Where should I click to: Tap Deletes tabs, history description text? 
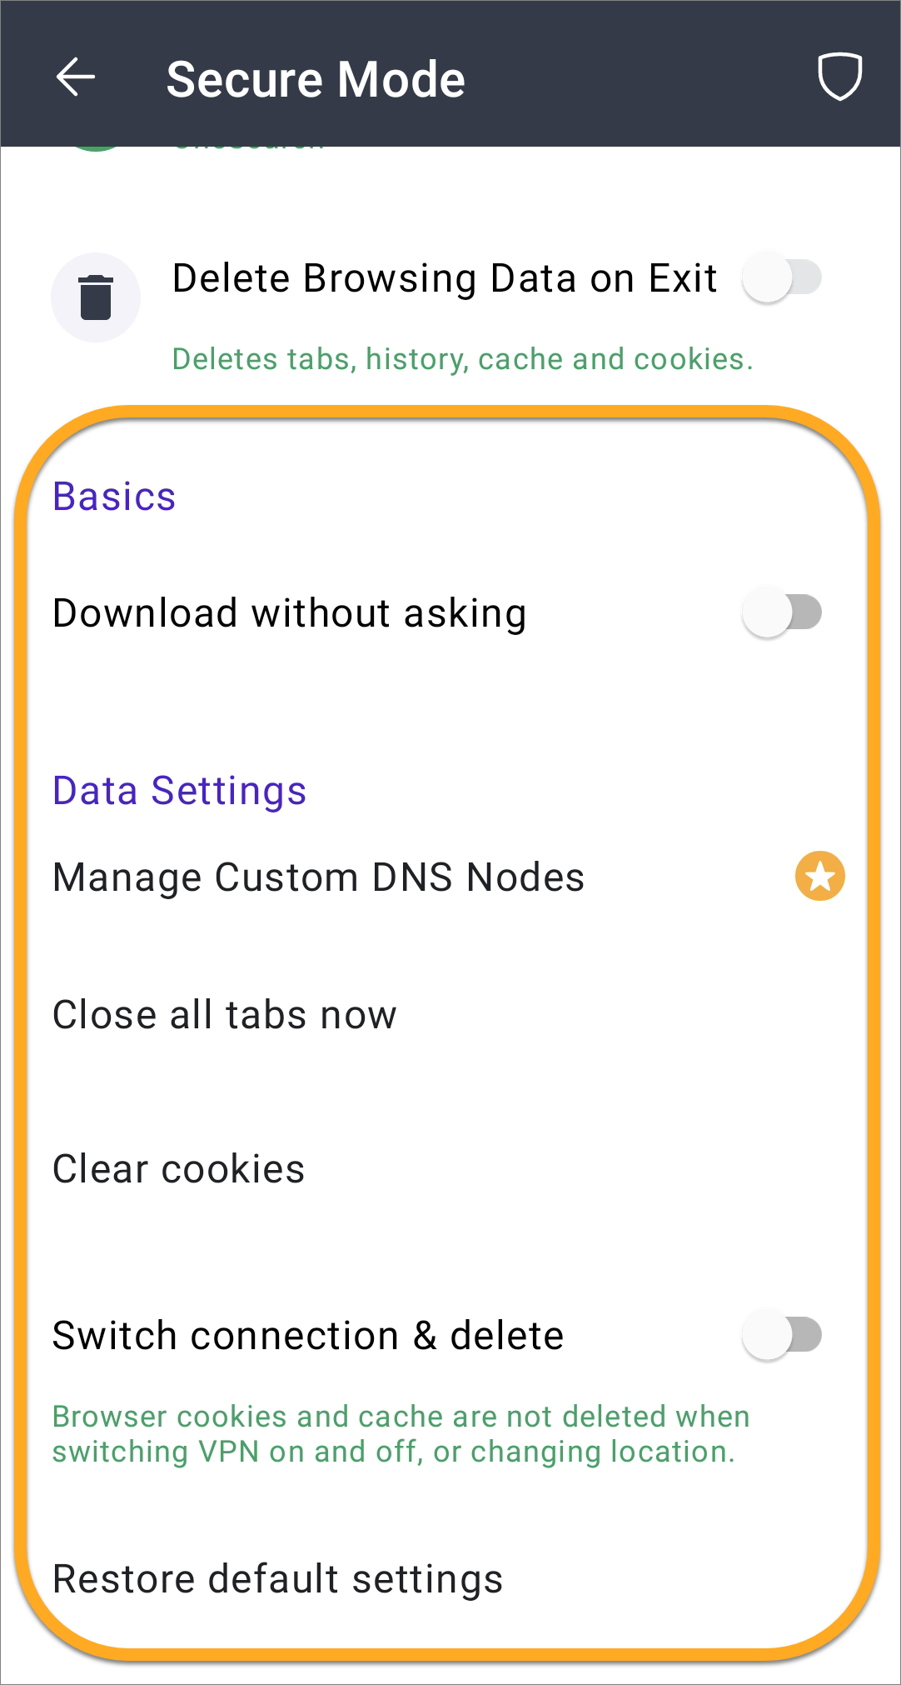point(462,359)
